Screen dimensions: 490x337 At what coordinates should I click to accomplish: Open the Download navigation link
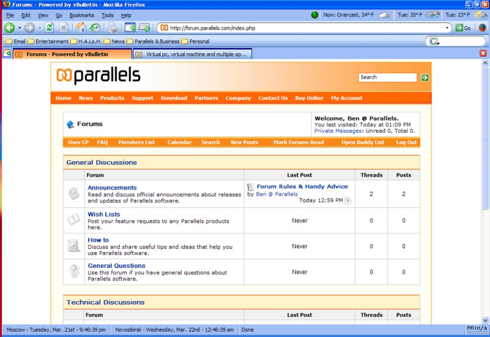click(174, 98)
